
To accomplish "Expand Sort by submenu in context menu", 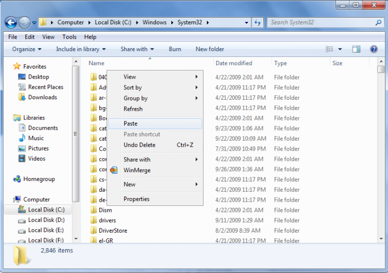I will pos(155,87).
